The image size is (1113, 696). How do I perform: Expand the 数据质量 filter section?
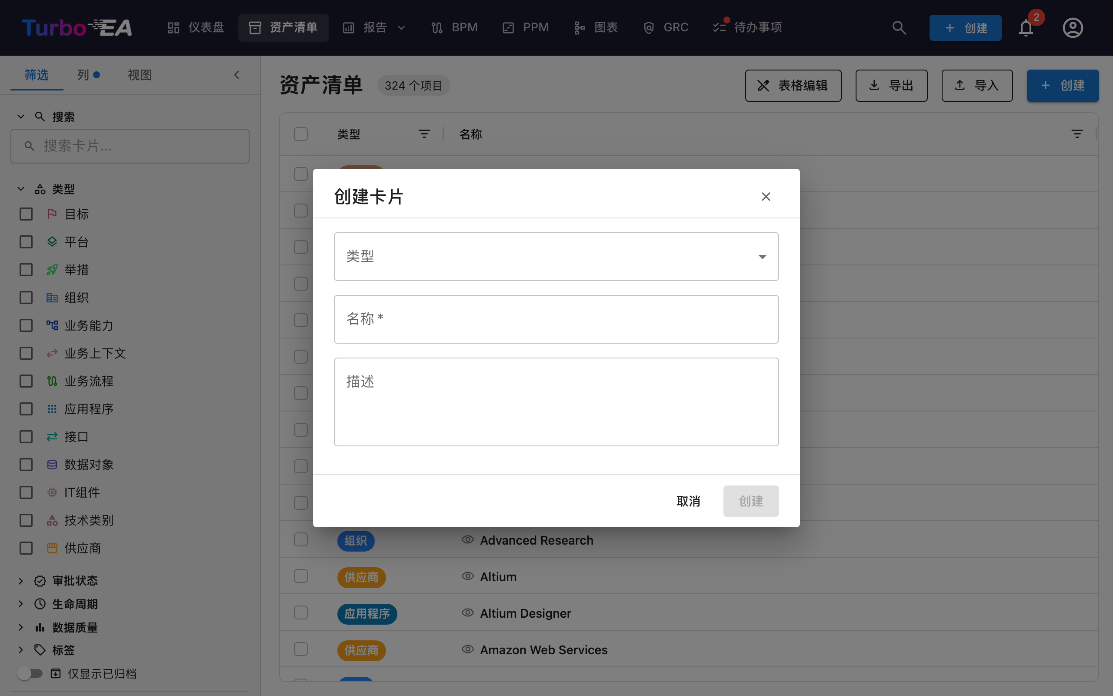(x=21, y=627)
